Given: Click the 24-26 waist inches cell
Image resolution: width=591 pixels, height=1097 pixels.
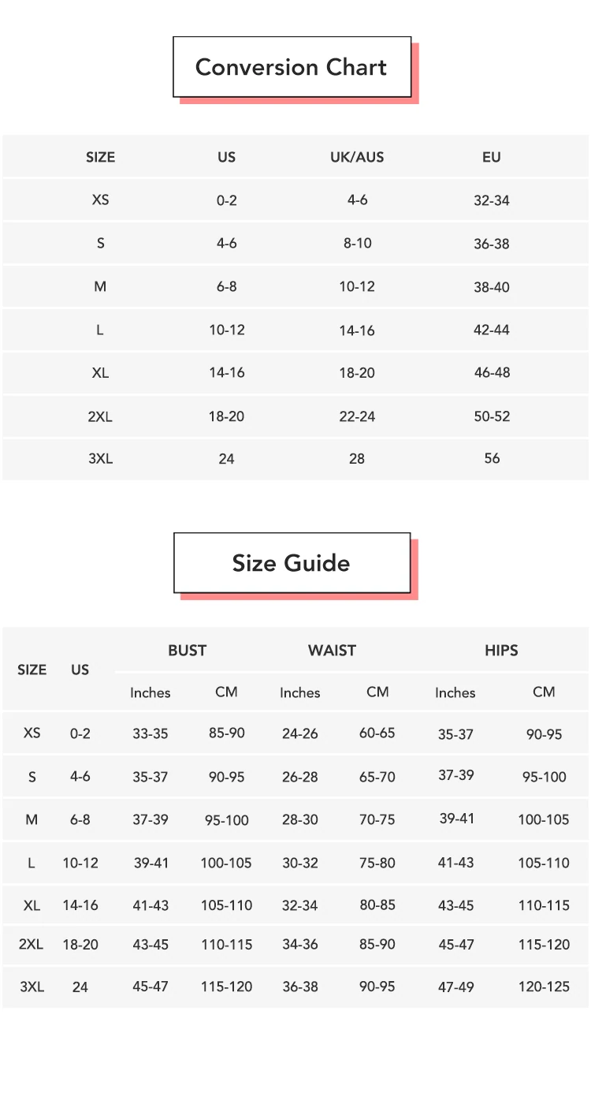Looking at the screenshot, I should pos(300,733).
